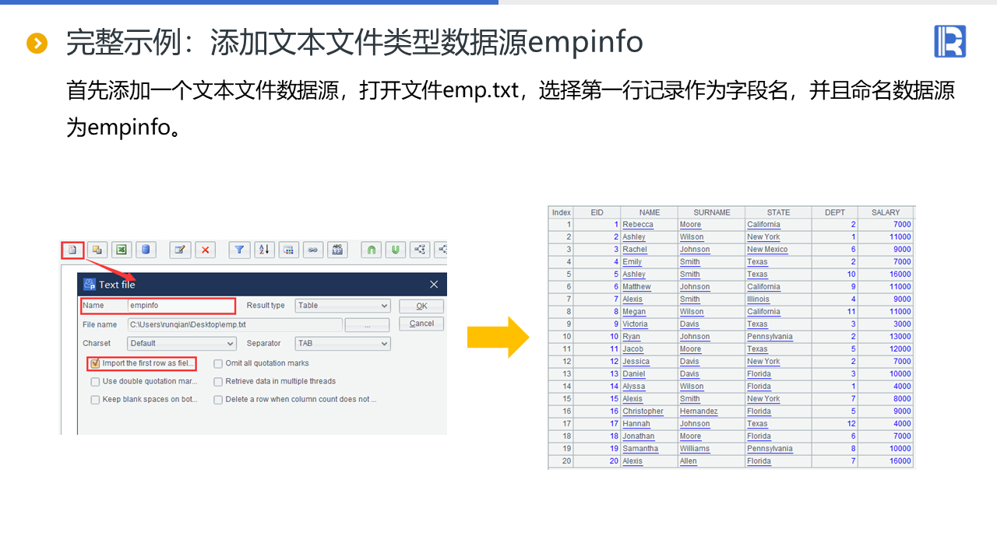This screenshot has height=560, width=997.
Task: Click the green U union icon
Action: [x=396, y=250]
